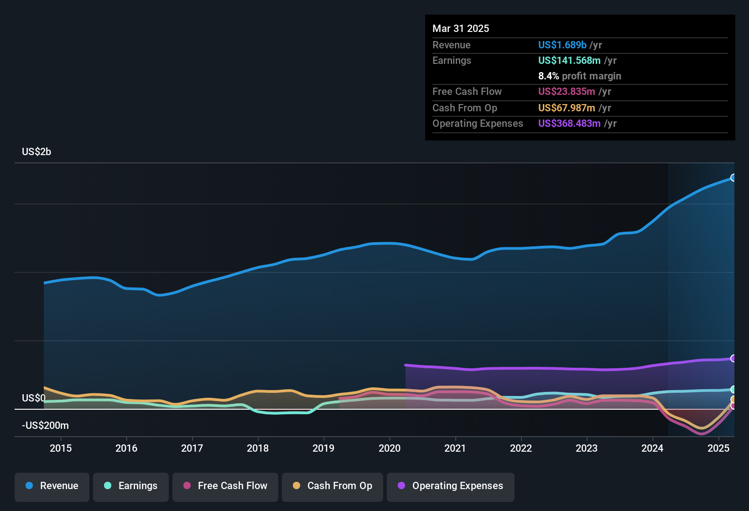Click the US$1.689b revenue value in tooltip
This screenshot has height=511, width=749.
562,45
